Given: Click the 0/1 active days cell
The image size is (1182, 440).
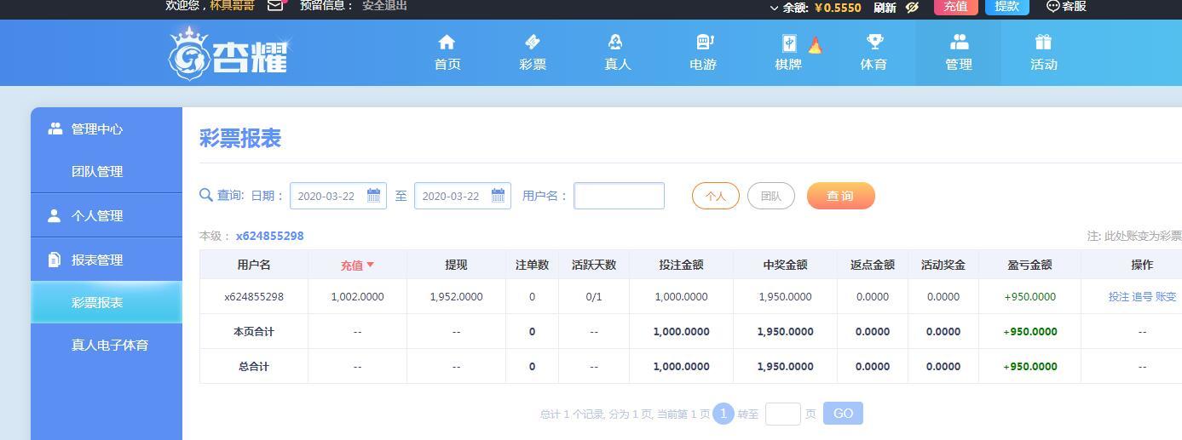Looking at the screenshot, I should click(594, 297).
